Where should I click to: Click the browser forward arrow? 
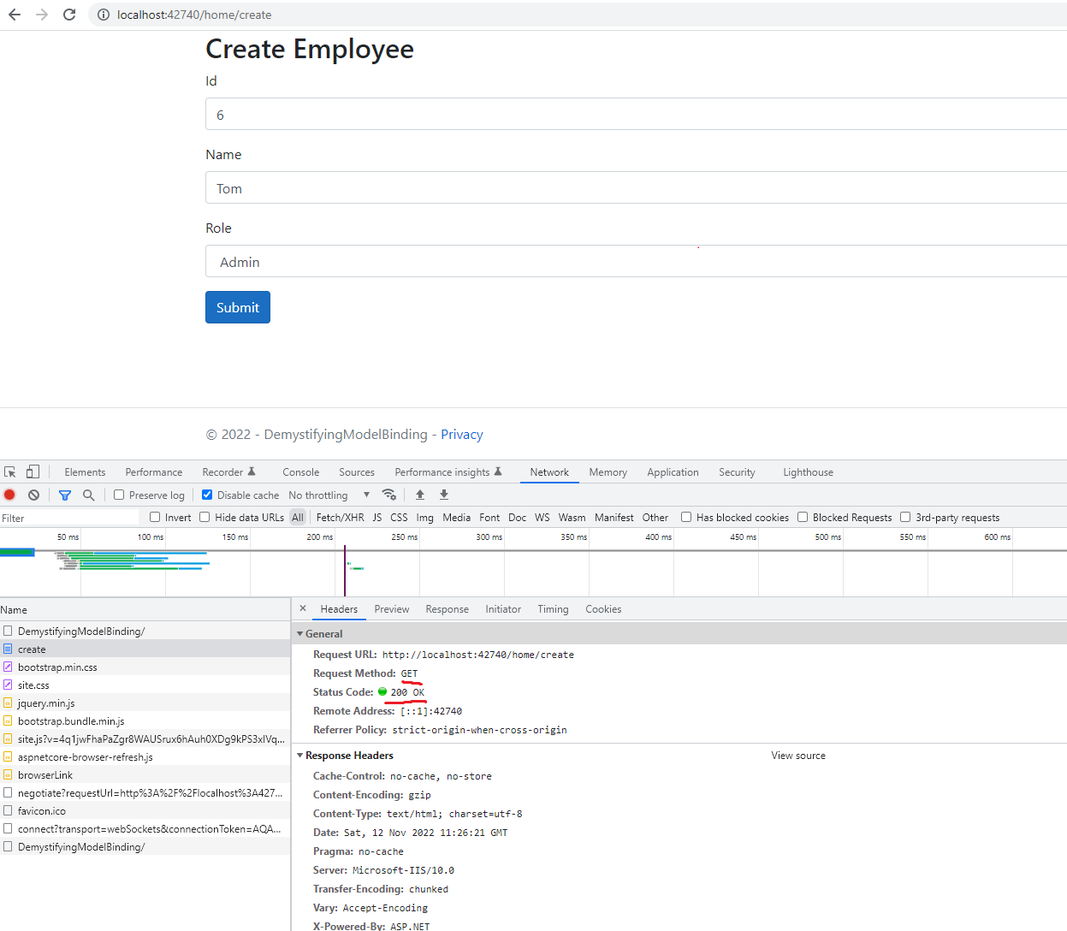coord(42,15)
